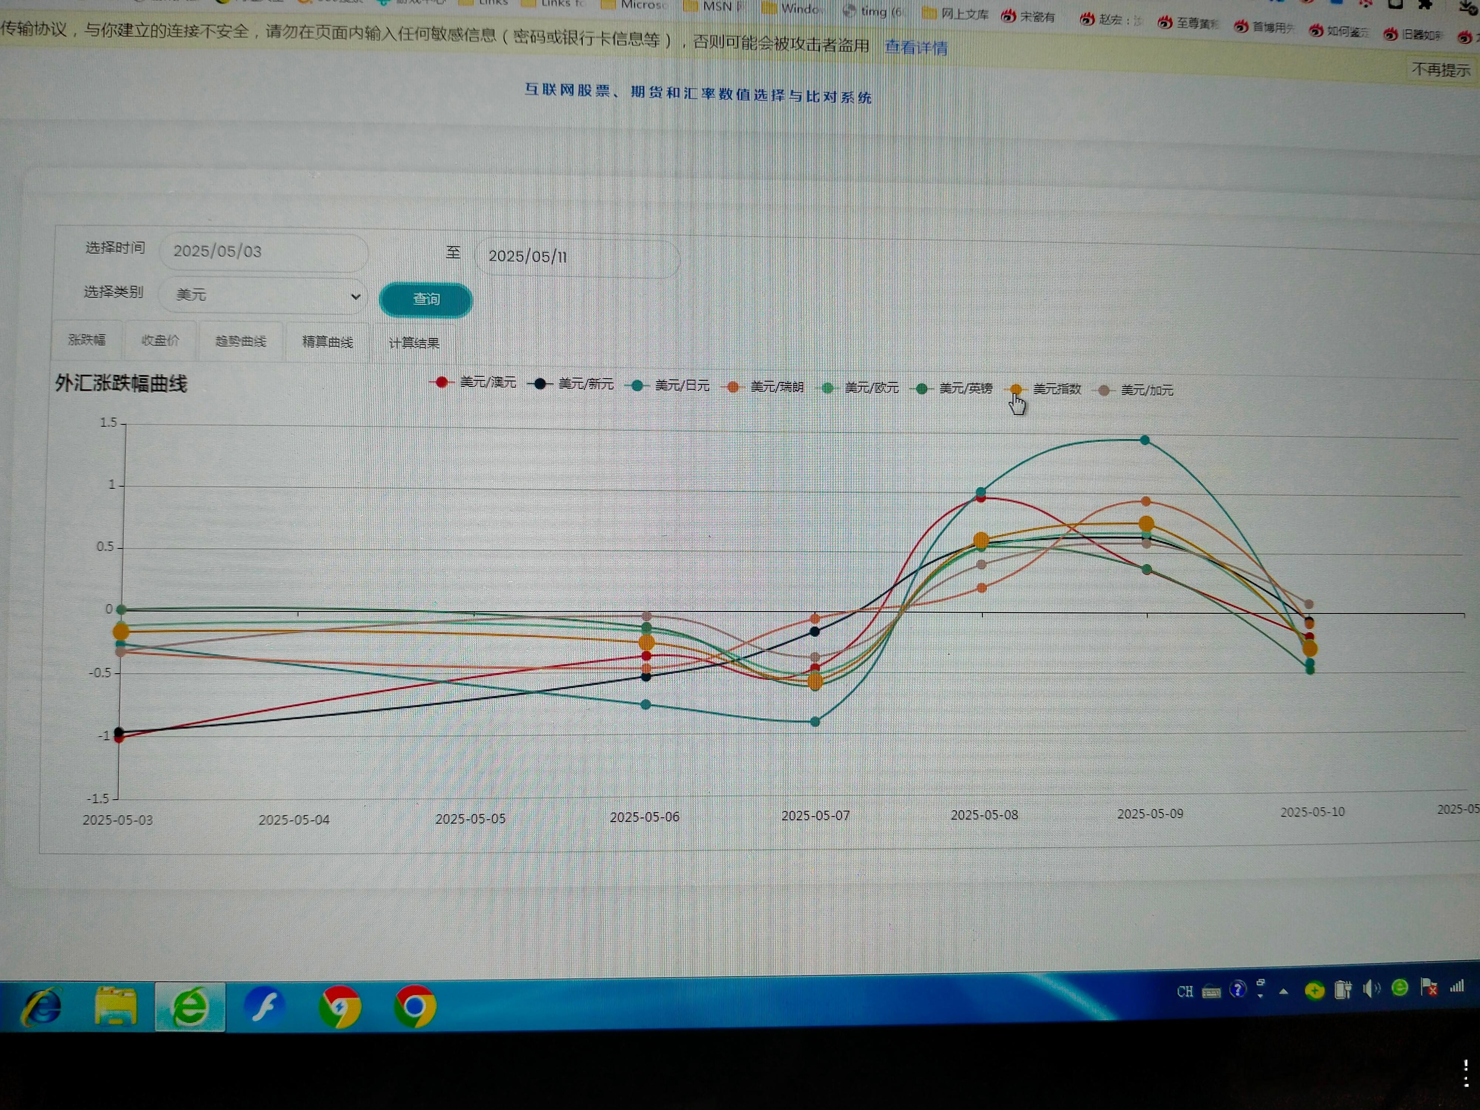1480x1110 pixels.
Task: Open the Flash application taskbar icon
Action: point(264,1006)
